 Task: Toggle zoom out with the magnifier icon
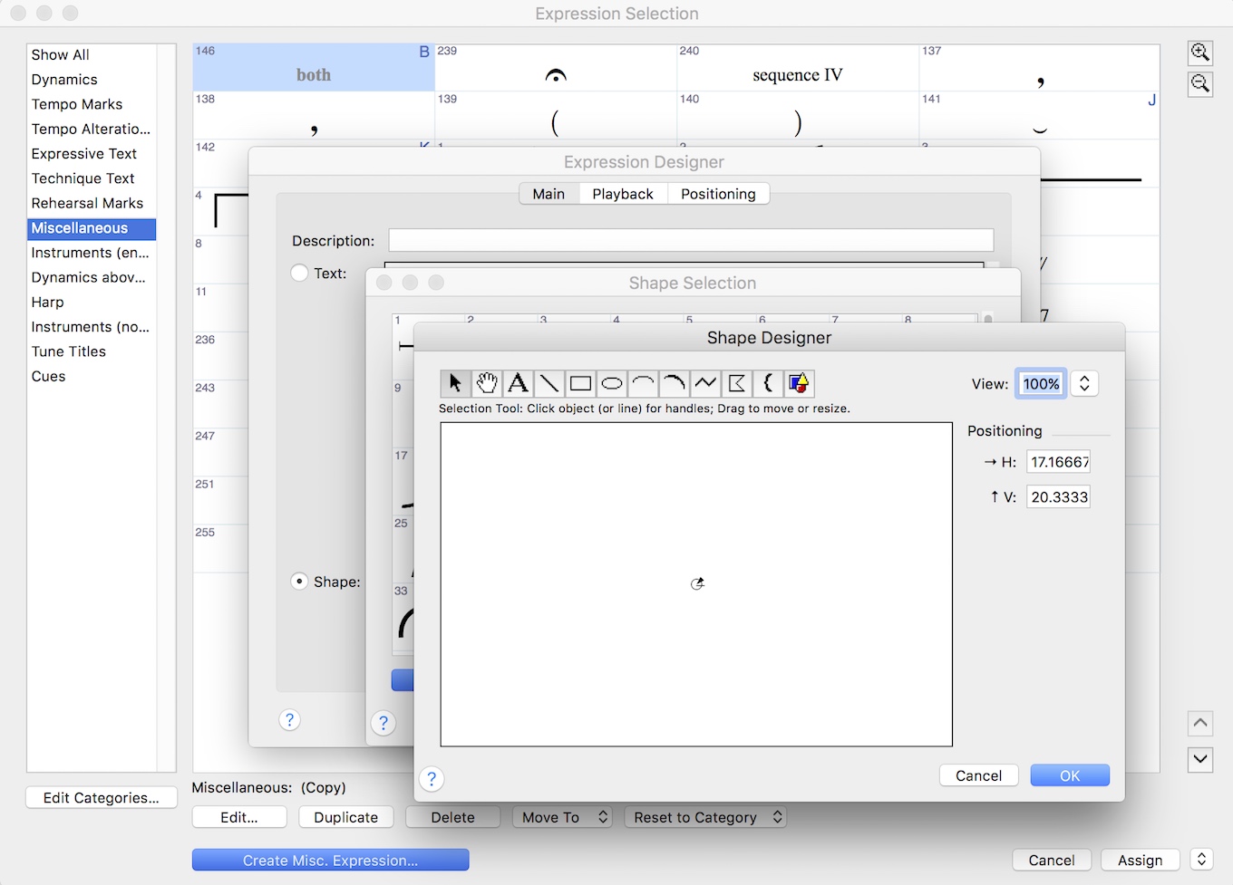tap(1199, 83)
